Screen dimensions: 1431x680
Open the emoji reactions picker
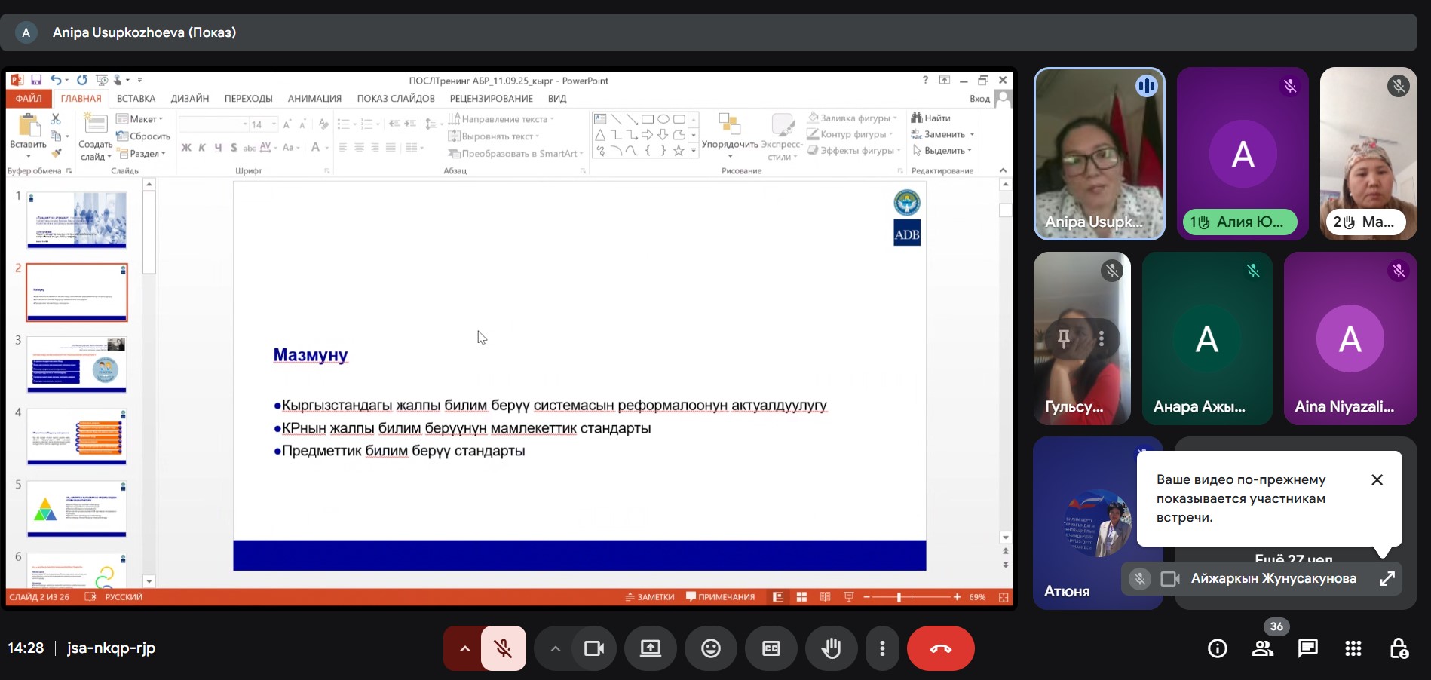point(710,648)
